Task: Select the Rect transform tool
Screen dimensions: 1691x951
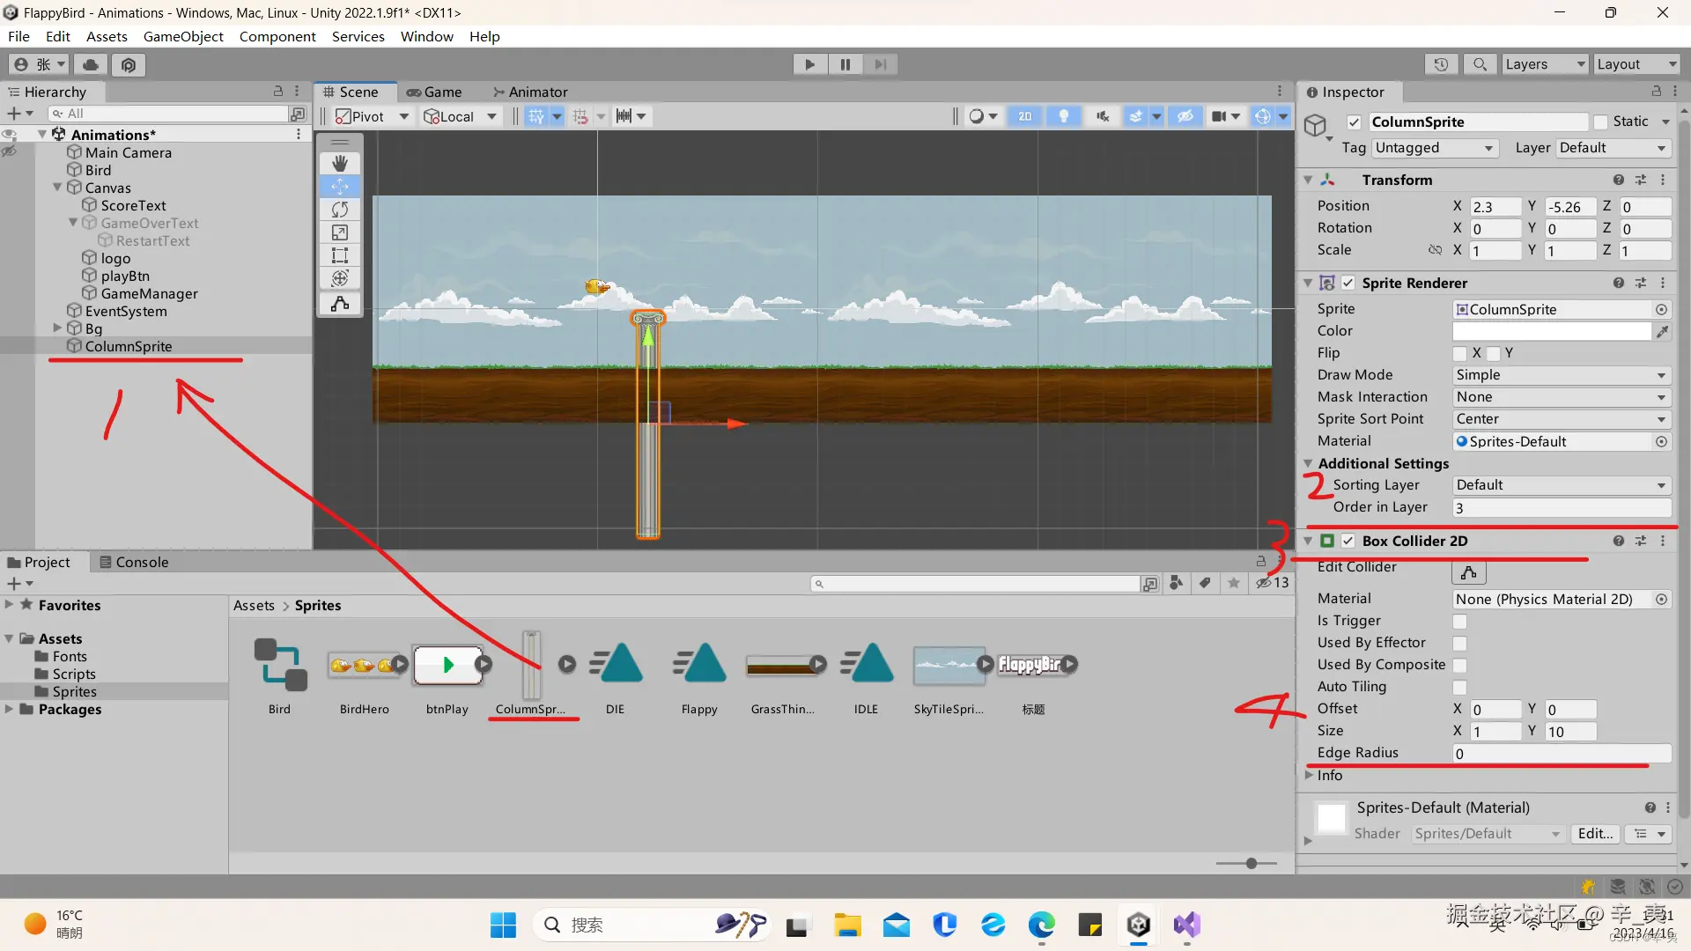Action: (340, 255)
